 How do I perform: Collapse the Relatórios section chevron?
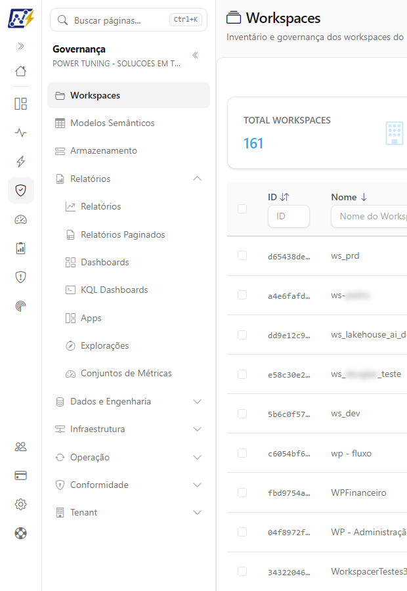tap(197, 179)
